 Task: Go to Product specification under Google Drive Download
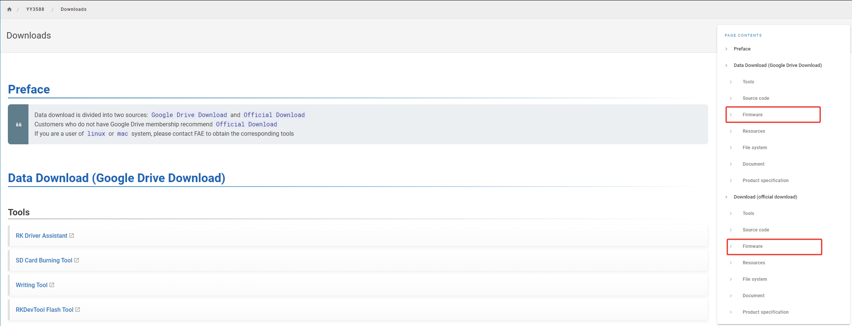pos(765,181)
